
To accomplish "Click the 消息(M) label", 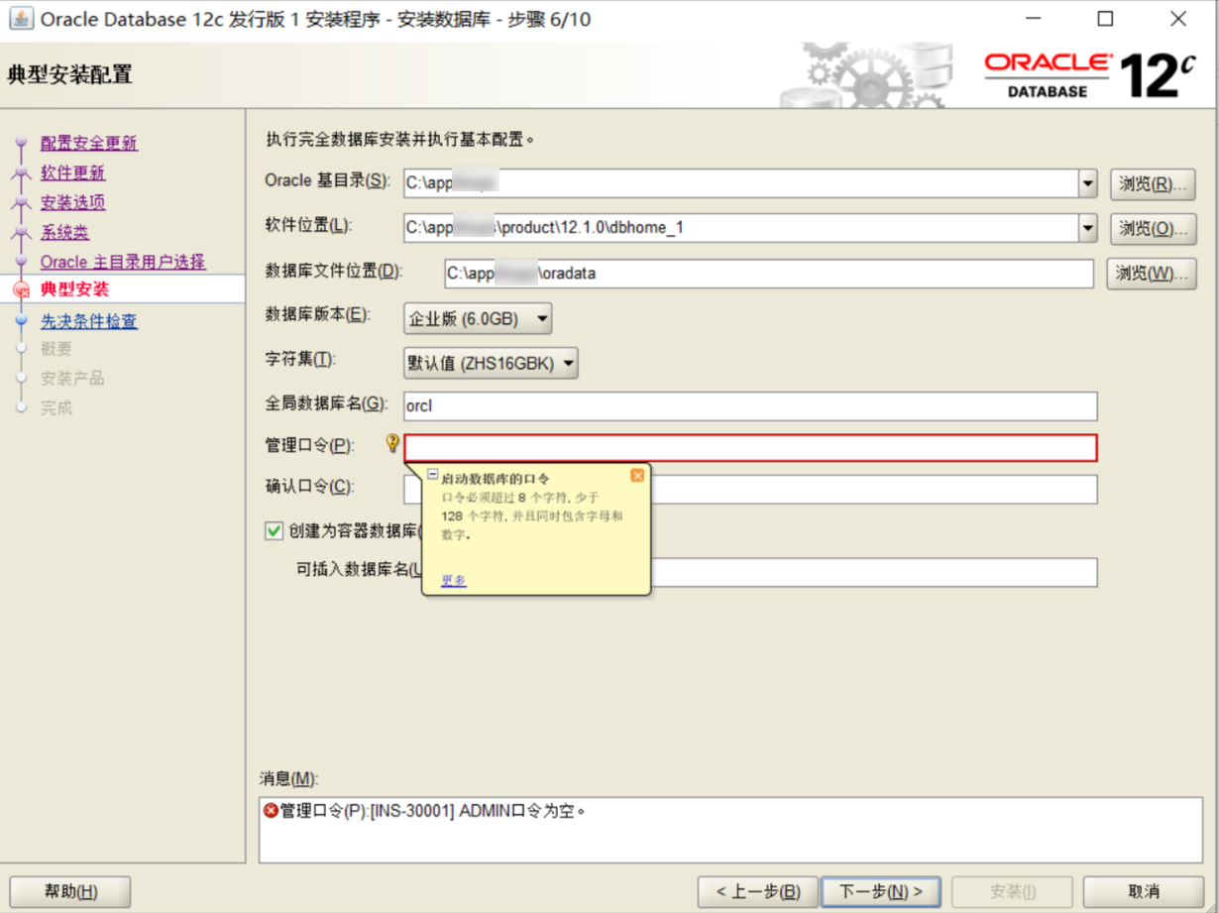I will pos(289,779).
